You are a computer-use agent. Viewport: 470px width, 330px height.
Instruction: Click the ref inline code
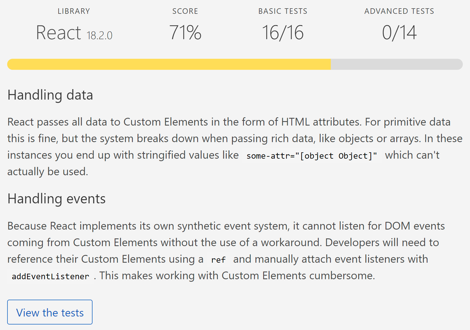[218, 260]
